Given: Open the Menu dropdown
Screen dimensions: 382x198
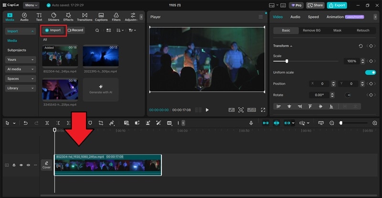Looking at the screenshot, I should point(31,5).
